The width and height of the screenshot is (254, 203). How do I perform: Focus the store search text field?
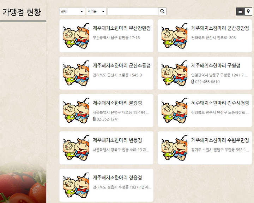(x=133, y=11)
